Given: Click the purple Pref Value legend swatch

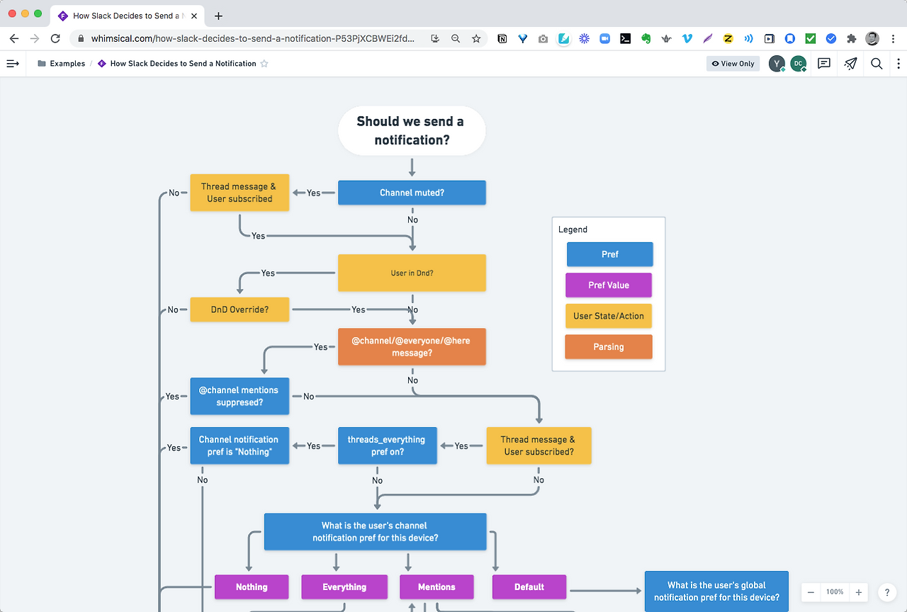Looking at the screenshot, I should [x=609, y=285].
